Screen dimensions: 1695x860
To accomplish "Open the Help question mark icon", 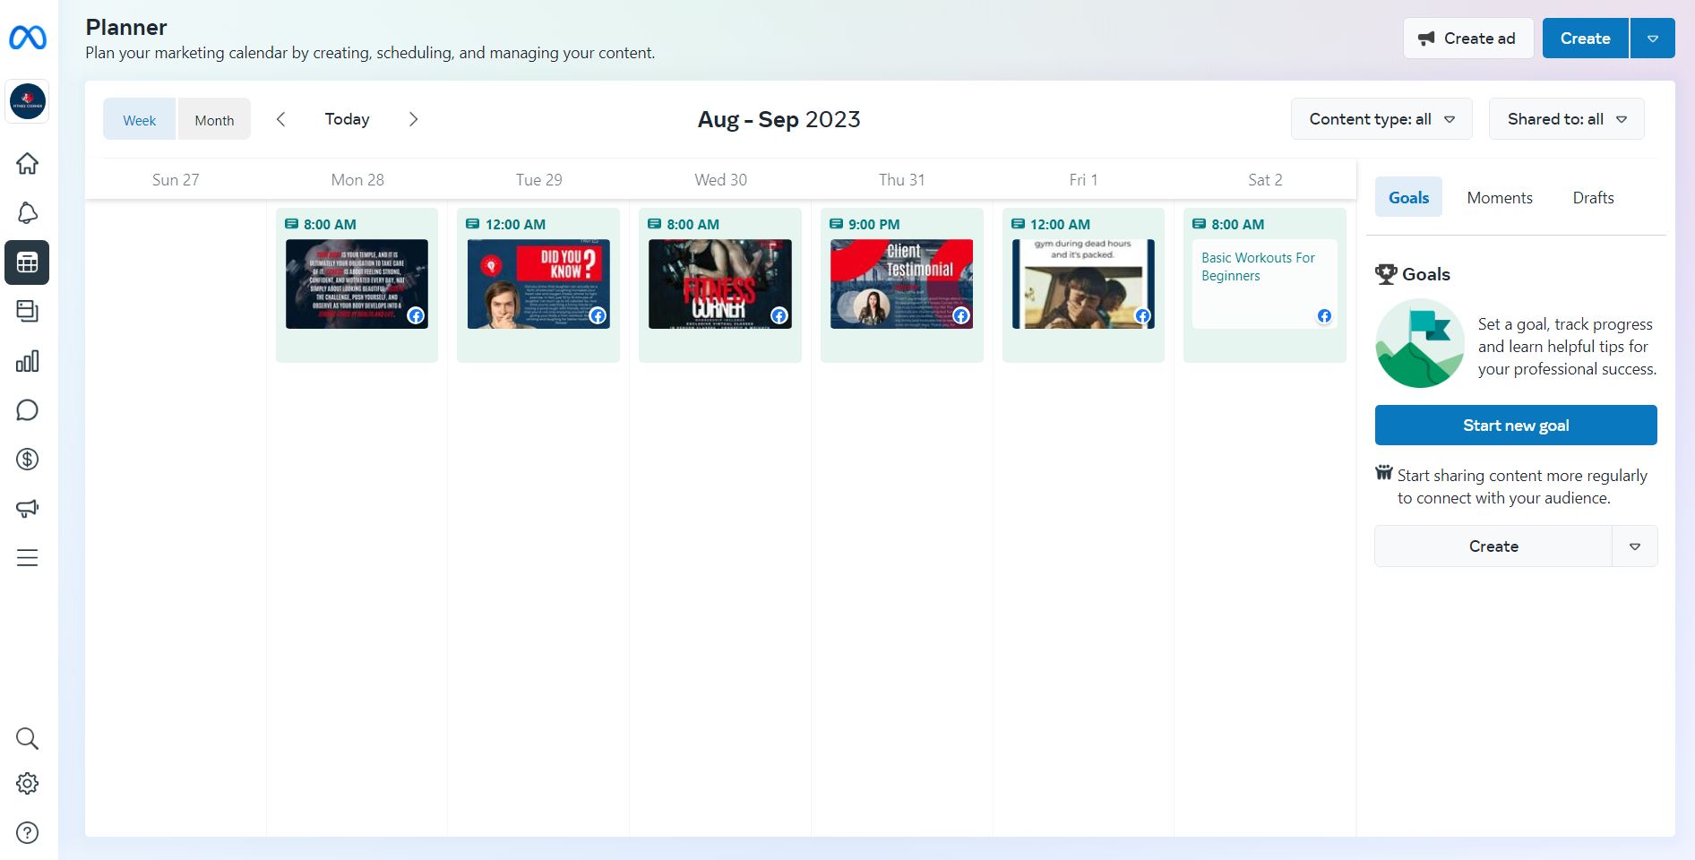I will pos(28,833).
